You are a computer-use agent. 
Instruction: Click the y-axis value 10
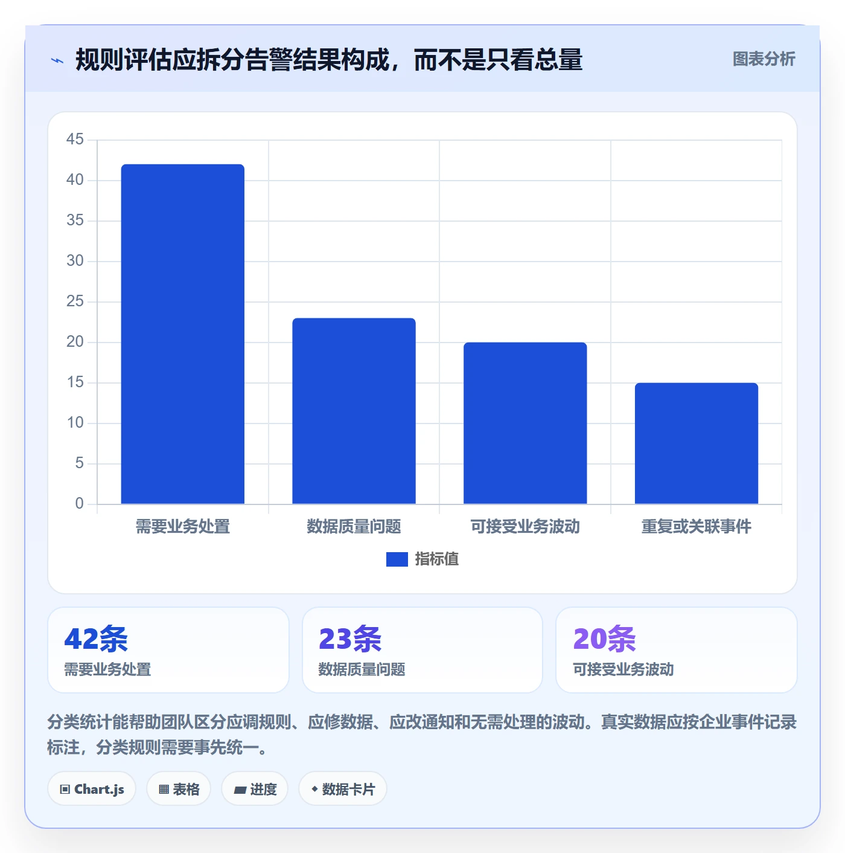pyautogui.click(x=75, y=423)
